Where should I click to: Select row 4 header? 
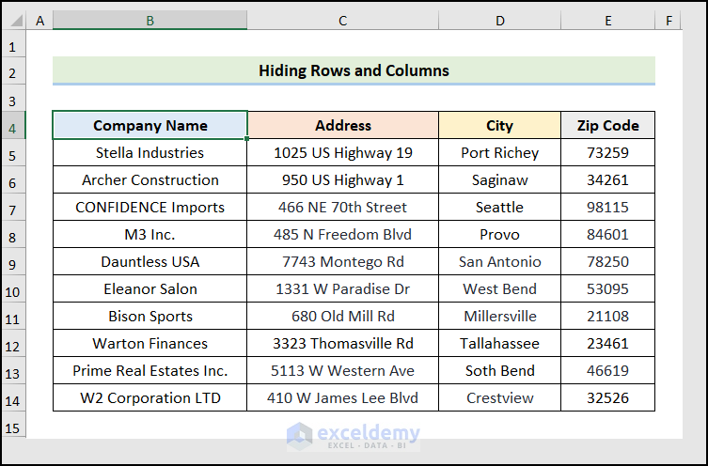[13, 126]
